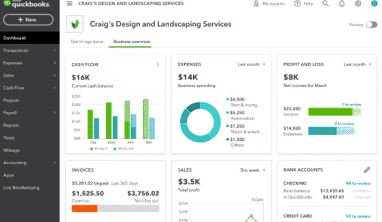Click the $5,250 Automotive entry
The width and height of the screenshot is (382, 222).
[x=240, y=116]
